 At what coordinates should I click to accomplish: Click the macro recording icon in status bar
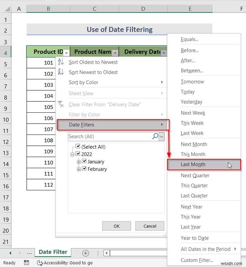(x=26, y=263)
